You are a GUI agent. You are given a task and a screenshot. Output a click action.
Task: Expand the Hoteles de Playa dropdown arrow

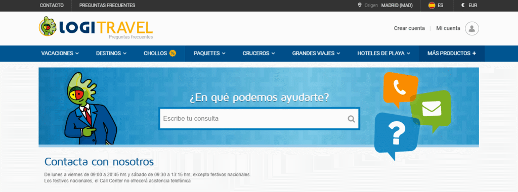[x=408, y=54]
